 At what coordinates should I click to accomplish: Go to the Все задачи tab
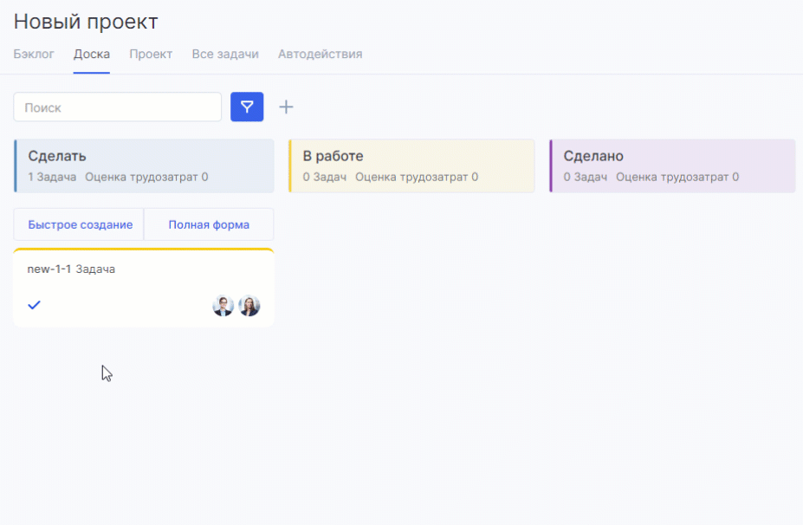pyautogui.click(x=225, y=54)
